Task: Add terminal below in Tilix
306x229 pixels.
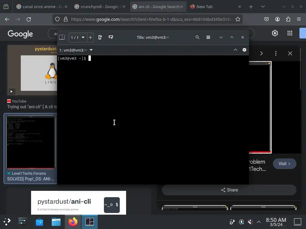Action: [x=111, y=37]
